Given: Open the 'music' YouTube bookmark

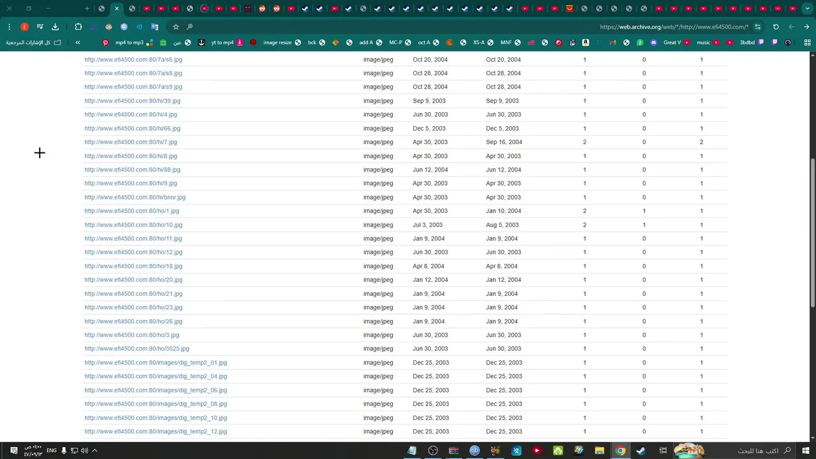Looking at the screenshot, I should tap(708, 43).
